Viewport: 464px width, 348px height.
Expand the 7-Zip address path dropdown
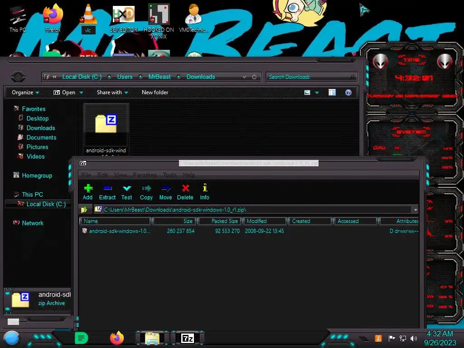click(x=416, y=210)
